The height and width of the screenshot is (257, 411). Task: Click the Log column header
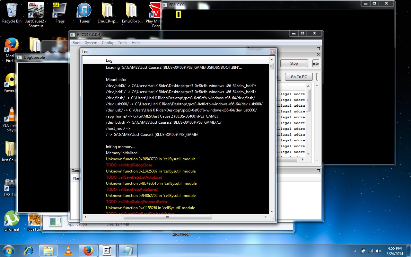click(109, 60)
